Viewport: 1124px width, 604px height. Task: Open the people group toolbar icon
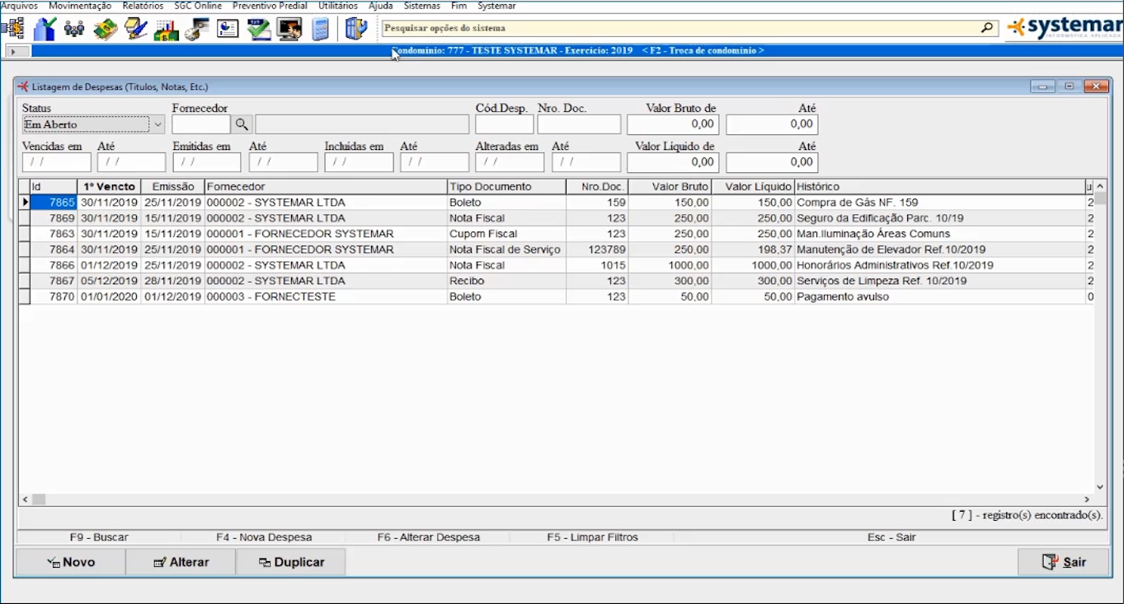click(74, 29)
